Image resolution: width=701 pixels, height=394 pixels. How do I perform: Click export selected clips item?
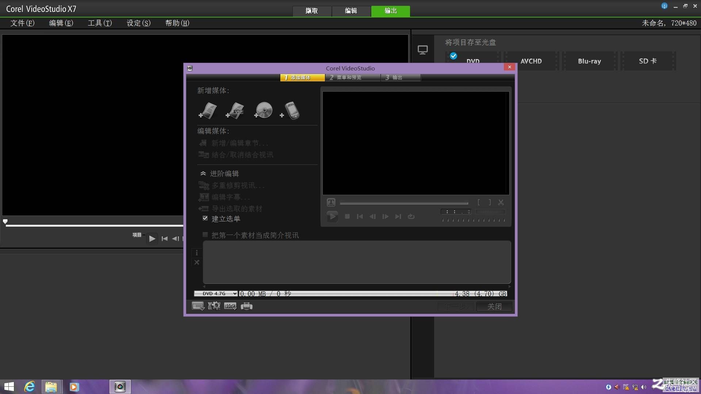click(x=230, y=209)
